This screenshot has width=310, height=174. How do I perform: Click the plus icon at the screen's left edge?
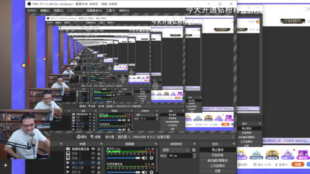tap(5, 165)
